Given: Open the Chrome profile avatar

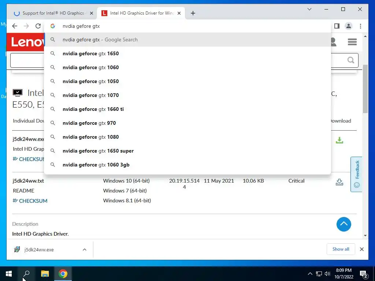Looking at the screenshot, I should [349, 26].
